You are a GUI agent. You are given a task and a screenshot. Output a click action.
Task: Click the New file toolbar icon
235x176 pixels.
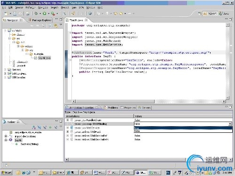(6, 14)
